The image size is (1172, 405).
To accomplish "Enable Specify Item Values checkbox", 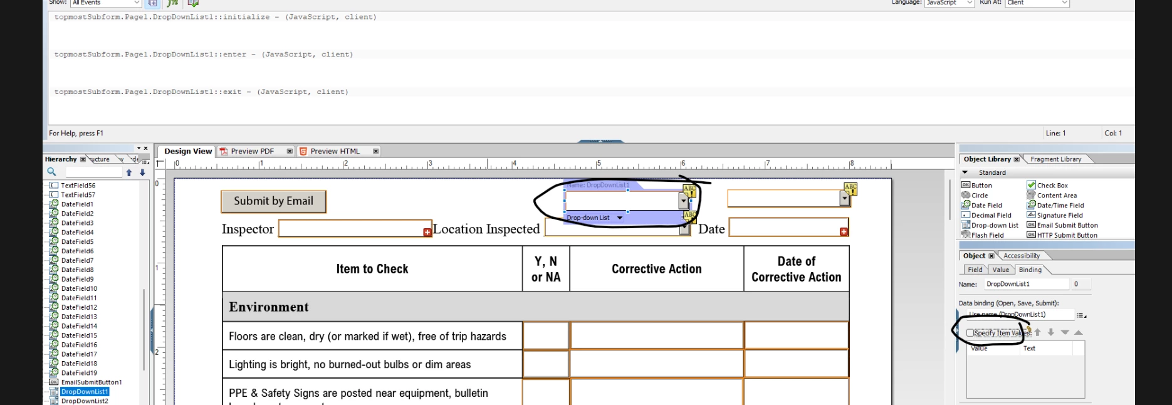I will (x=970, y=333).
